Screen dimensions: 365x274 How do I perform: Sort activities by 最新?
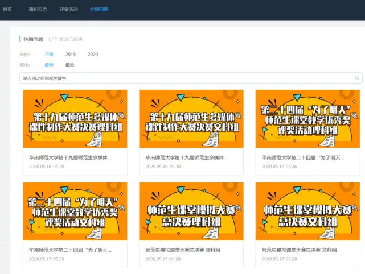(49, 65)
